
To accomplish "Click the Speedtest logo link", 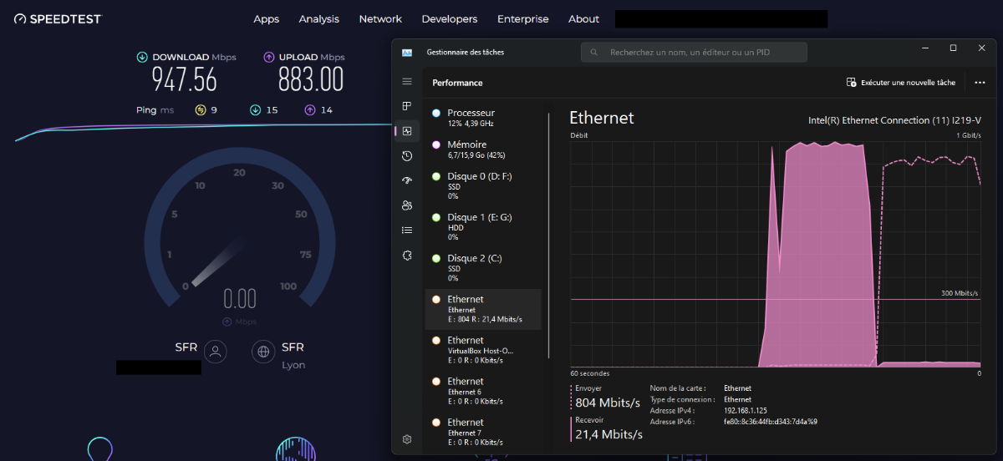I will pos(58,19).
